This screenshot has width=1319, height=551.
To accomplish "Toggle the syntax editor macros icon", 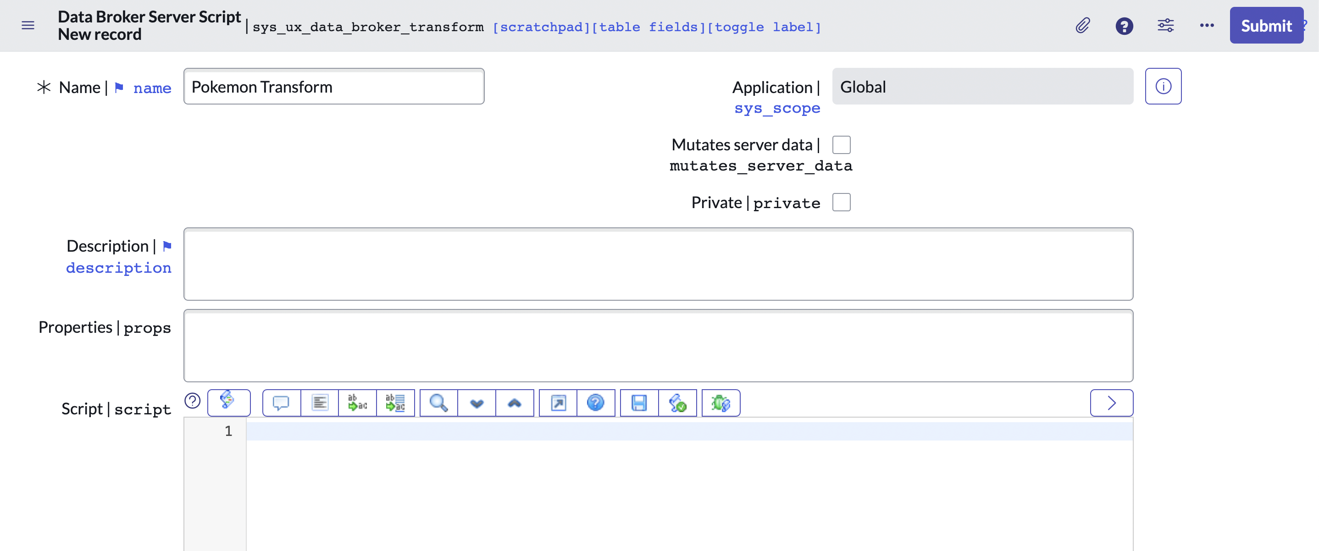I will (x=228, y=402).
